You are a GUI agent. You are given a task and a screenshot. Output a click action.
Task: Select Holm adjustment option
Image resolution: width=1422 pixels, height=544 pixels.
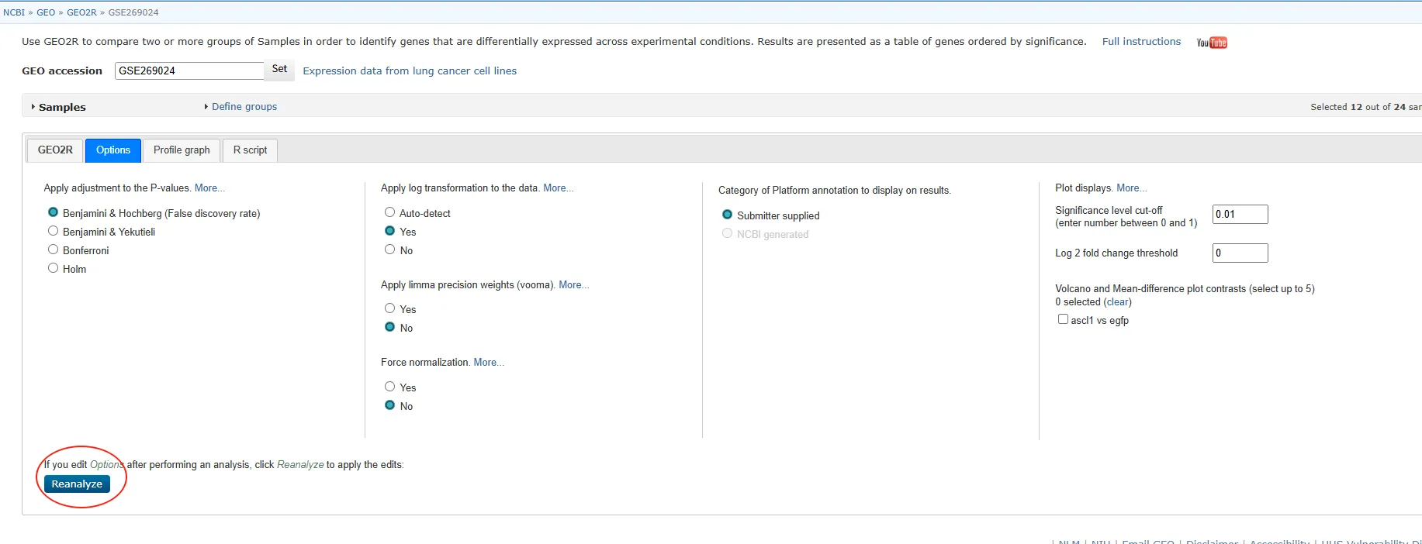(x=54, y=269)
